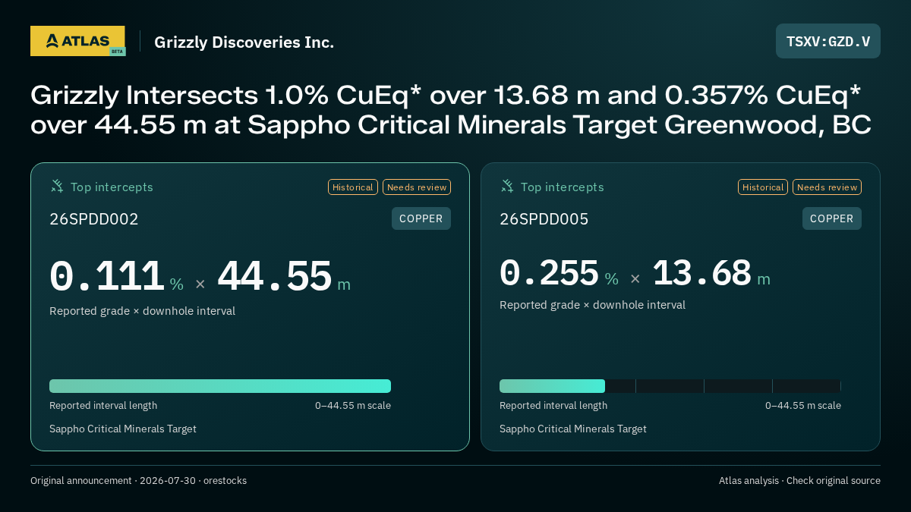Select the hole ID 26SPDD005
Viewport: 911px width, 512px height.
(544, 220)
